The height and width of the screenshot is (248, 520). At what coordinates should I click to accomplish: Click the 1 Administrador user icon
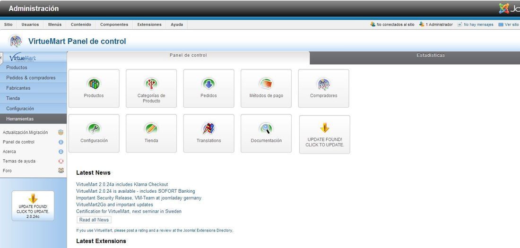tap(422, 24)
